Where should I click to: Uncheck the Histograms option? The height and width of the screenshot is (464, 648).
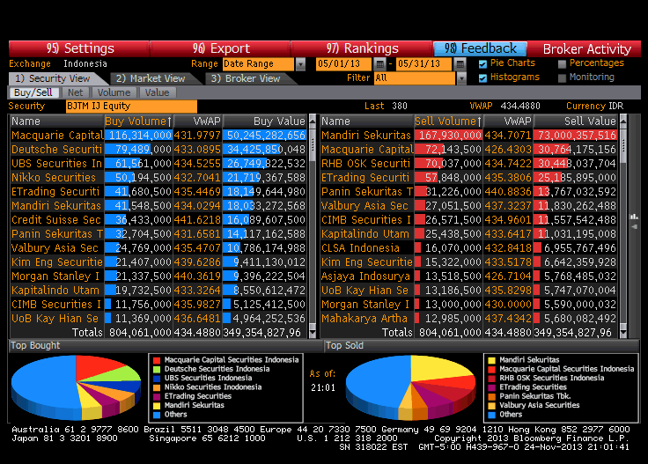482,77
